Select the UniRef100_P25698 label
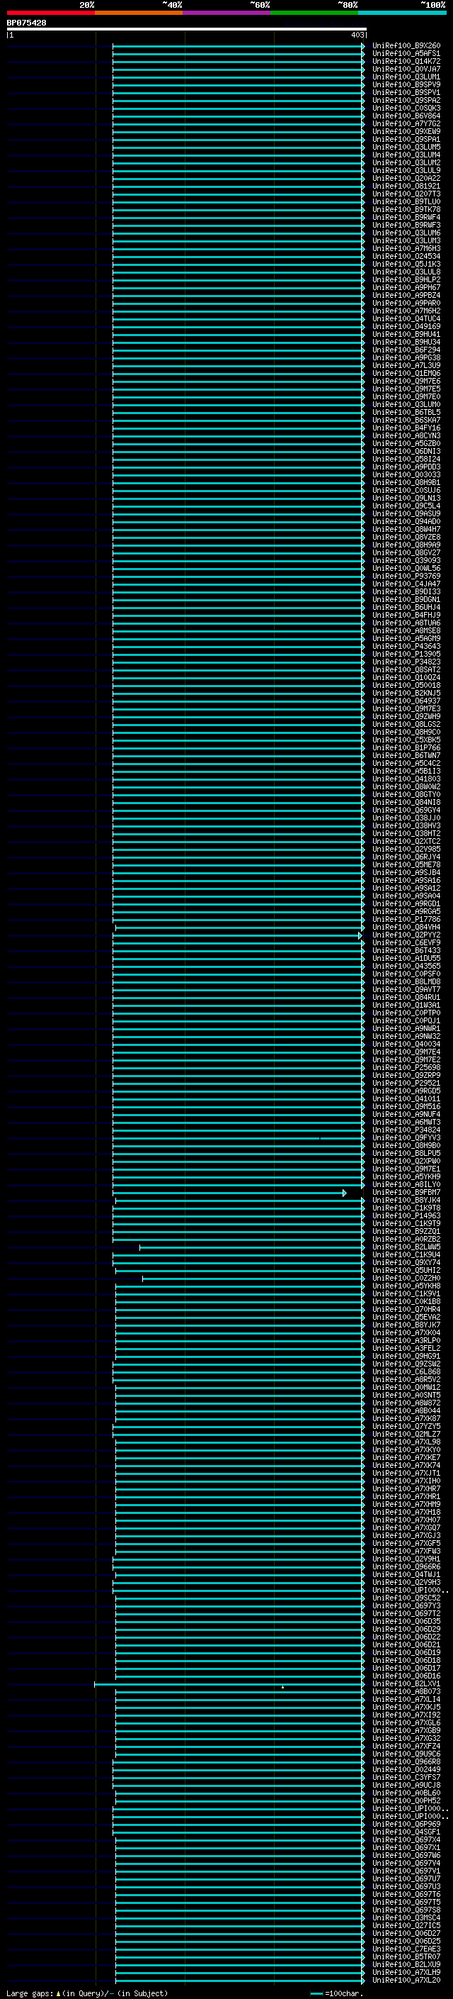This screenshot has width=453, height=1999. tap(406, 1068)
